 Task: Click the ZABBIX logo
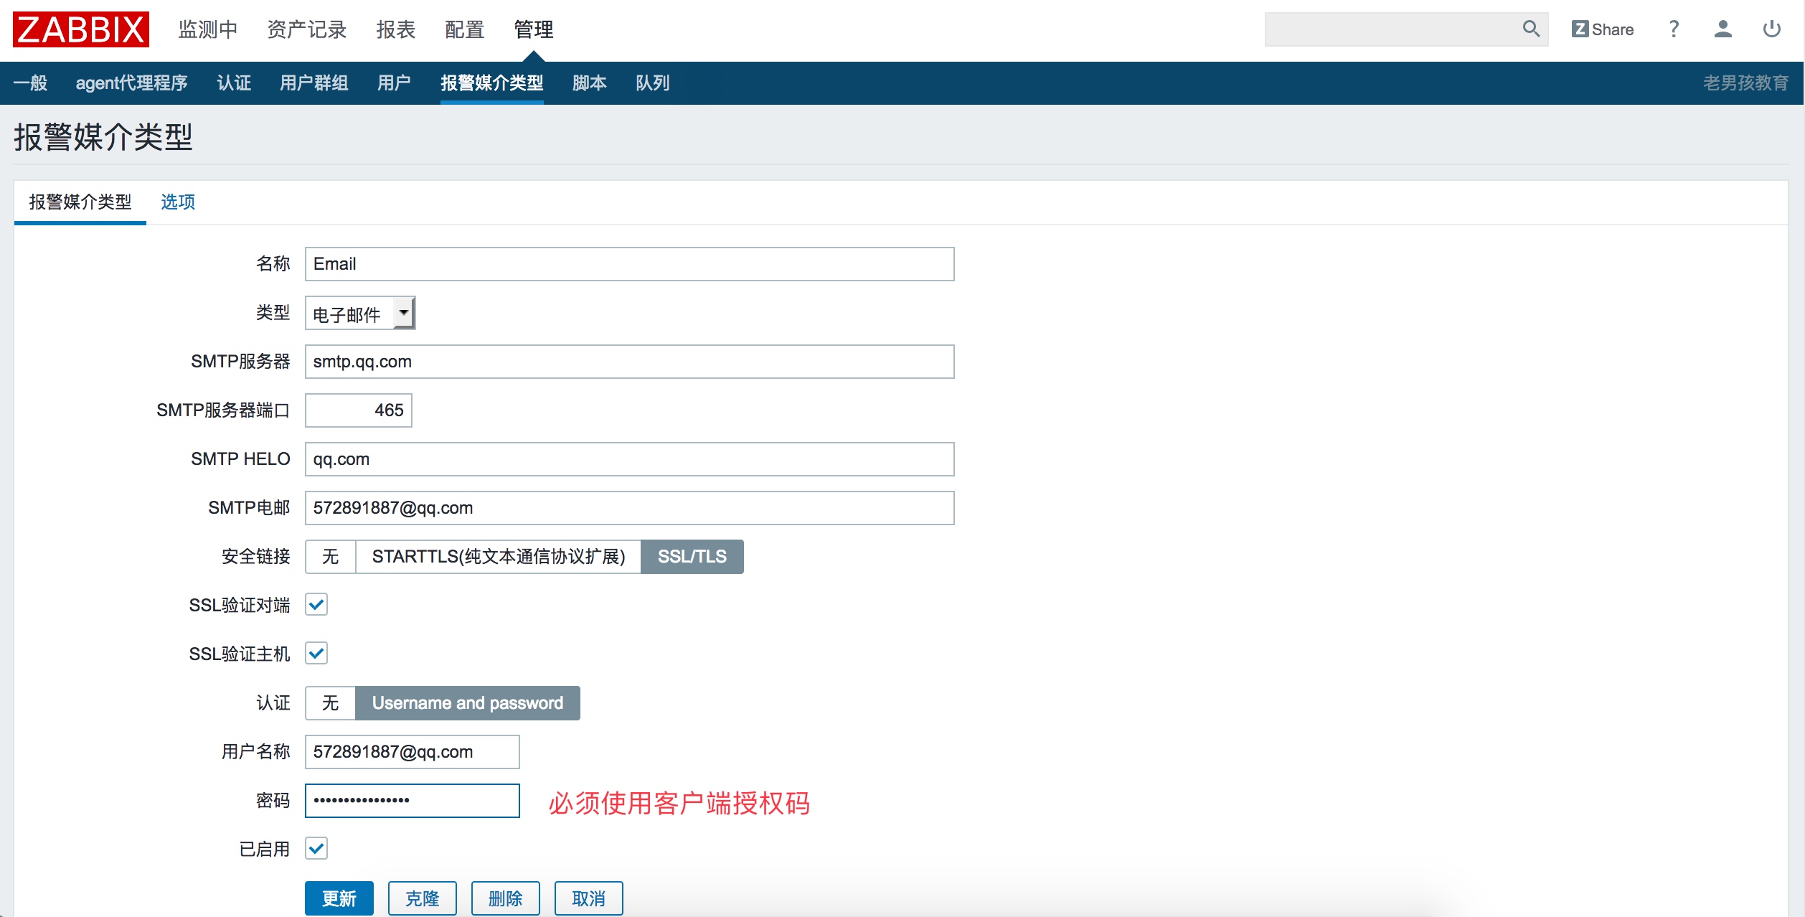80,29
